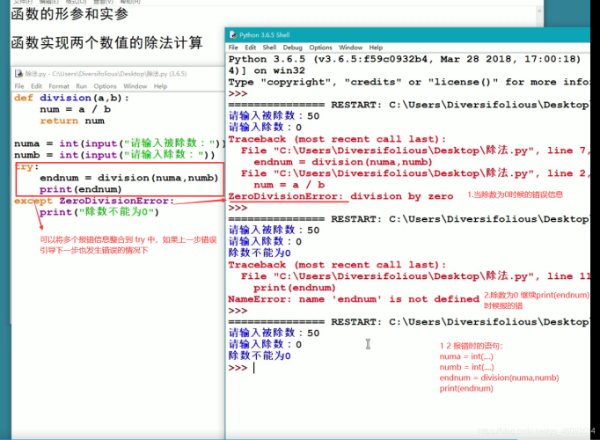
Task: Click heading 函数的形参和实参
Action: pos(70,14)
